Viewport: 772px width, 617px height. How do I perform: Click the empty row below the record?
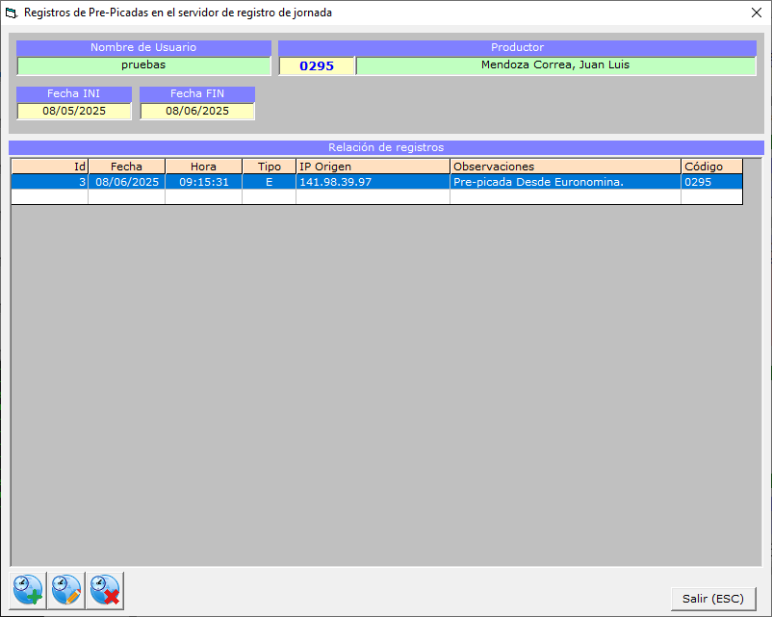[x=373, y=196]
